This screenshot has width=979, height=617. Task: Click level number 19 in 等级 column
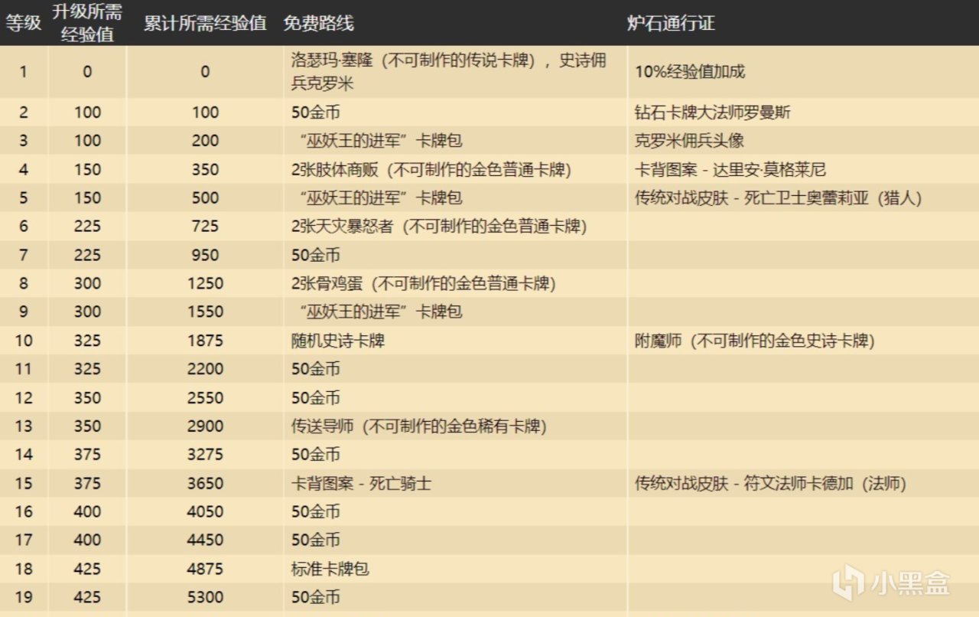[24, 597]
